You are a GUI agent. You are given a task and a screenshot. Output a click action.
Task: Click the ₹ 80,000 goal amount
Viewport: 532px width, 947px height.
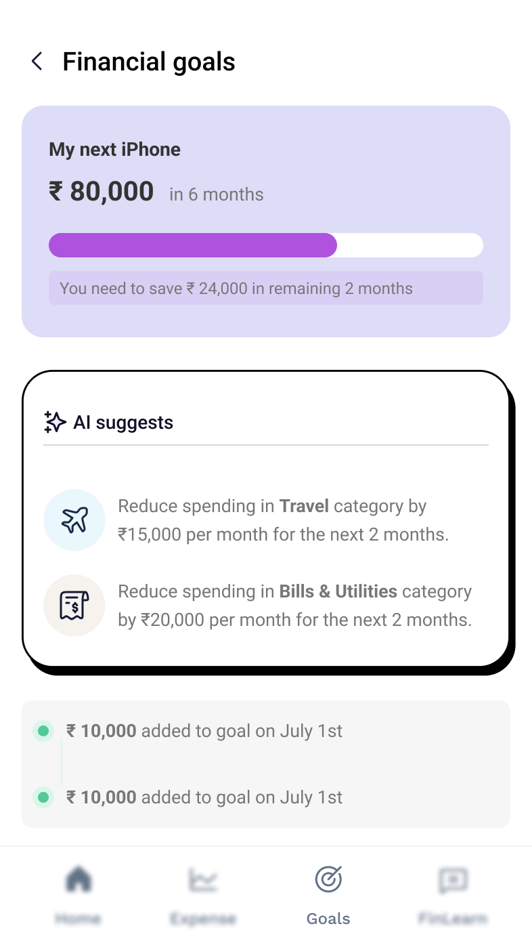102,192
